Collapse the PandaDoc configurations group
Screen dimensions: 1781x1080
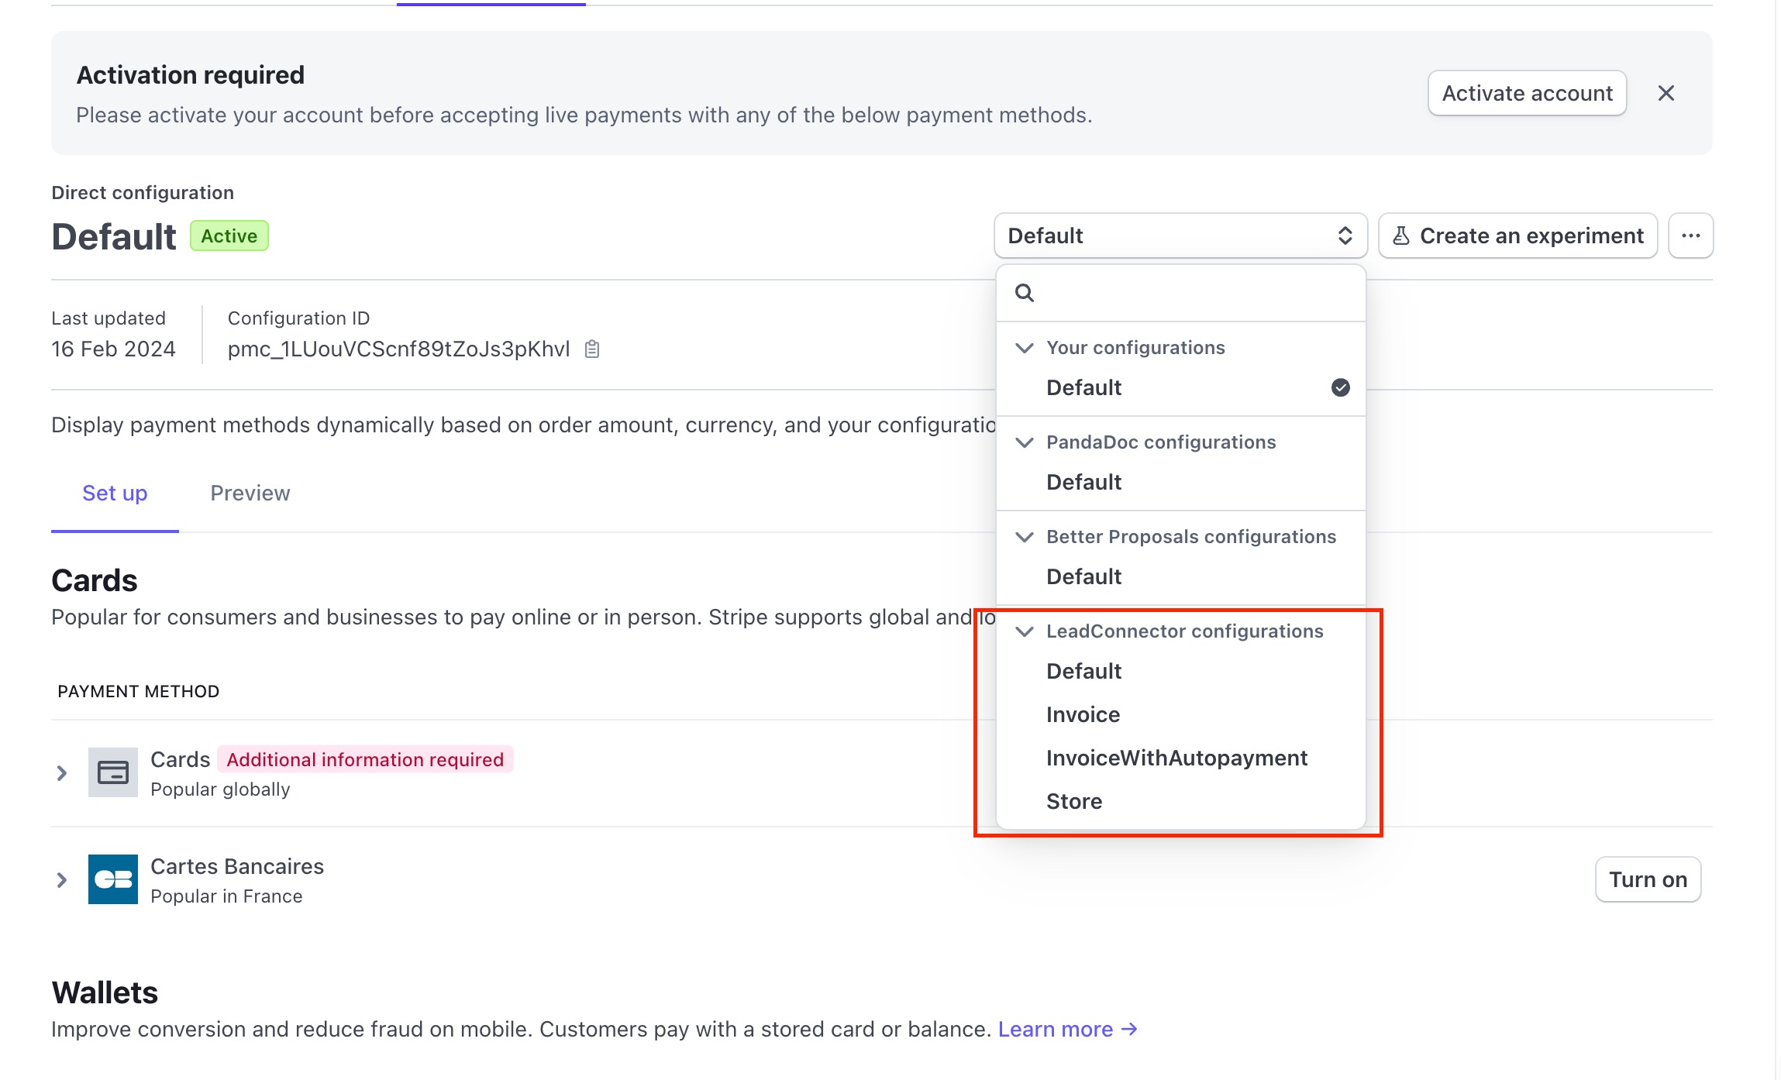point(1025,442)
